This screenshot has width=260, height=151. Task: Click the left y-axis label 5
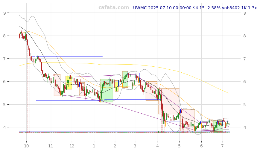point(4,105)
